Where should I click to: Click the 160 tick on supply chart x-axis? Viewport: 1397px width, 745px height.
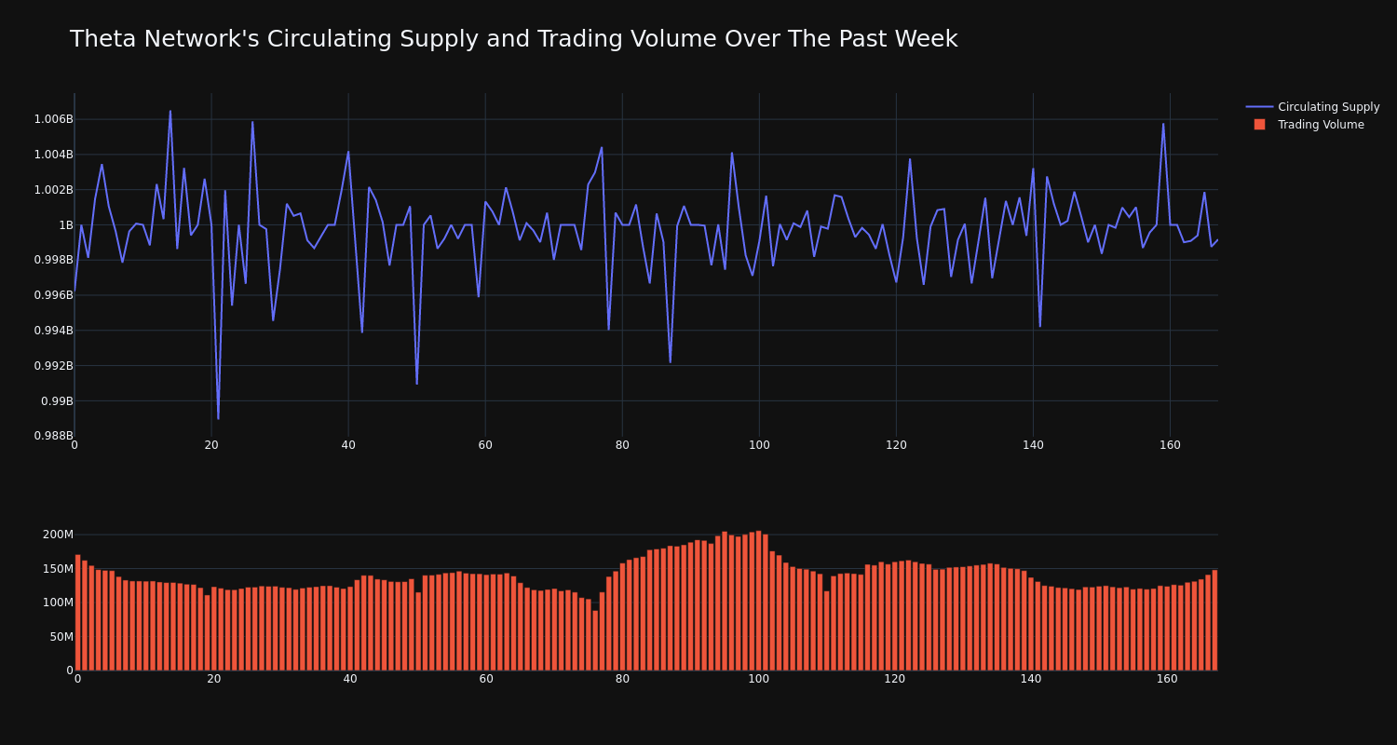[1170, 445]
